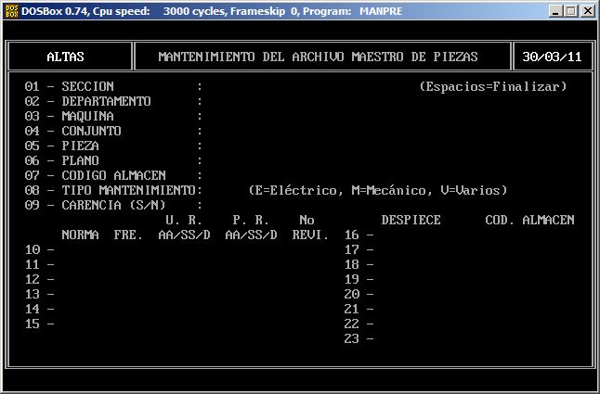The height and width of the screenshot is (394, 600).
Task: Click the (Espacios=Finalizar) hint text
Action: 492,86
